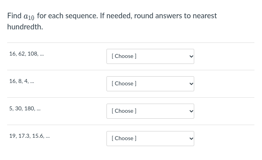Click the sequence label 16, 62, 108, ...

26,54
